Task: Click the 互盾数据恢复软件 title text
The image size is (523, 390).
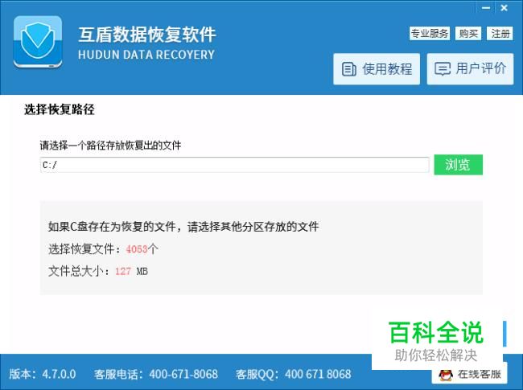Action: [x=147, y=35]
